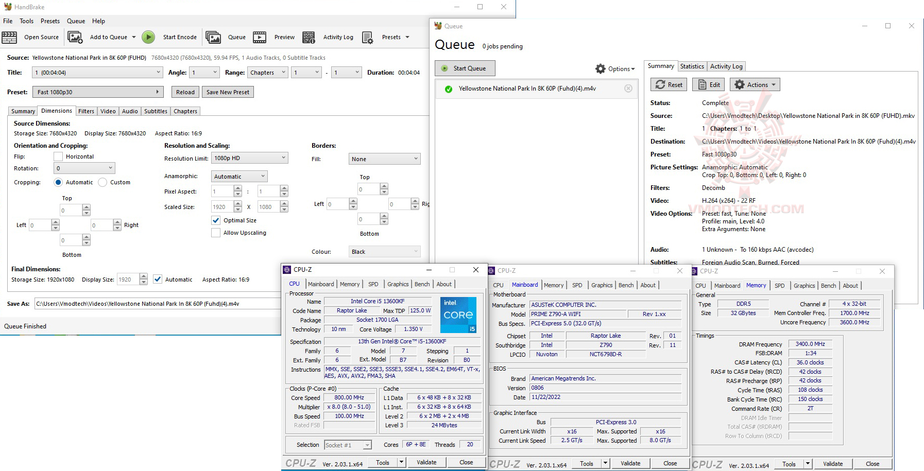Open the Colour dropdown set to Black
The width and height of the screenshot is (924, 471).
click(x=385, y=252)
